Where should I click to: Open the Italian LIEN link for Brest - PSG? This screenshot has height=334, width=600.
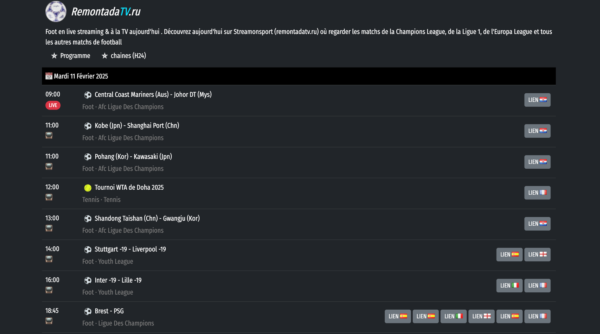click(x=453, y=316)
